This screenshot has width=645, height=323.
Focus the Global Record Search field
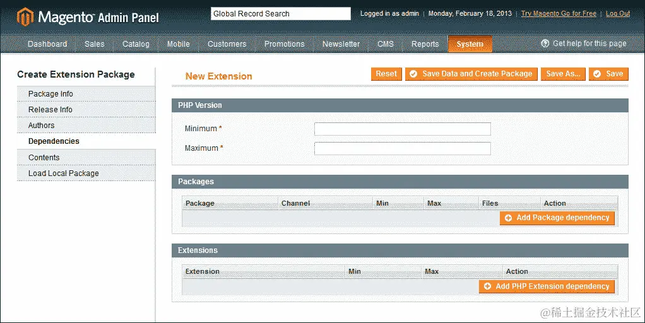pyautogui.click(x=281, y=13)
